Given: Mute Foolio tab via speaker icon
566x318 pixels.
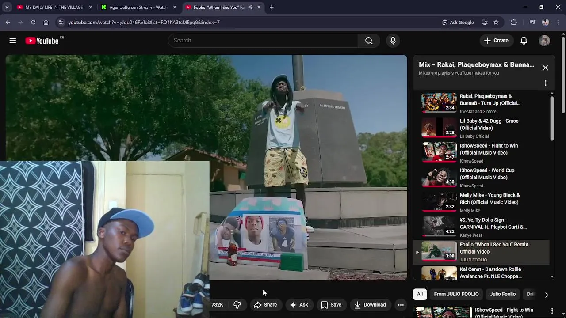Looking at the screenshot, I should (250, 7).
